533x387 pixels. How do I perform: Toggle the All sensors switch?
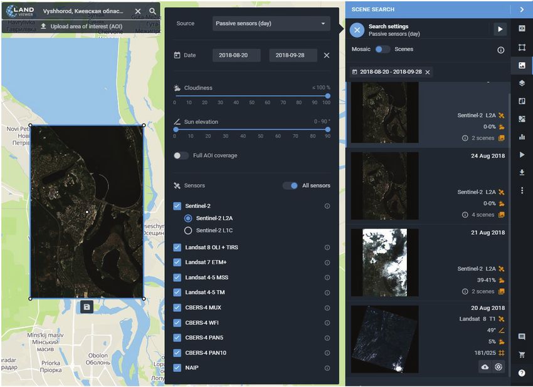(x=290, y=185)
